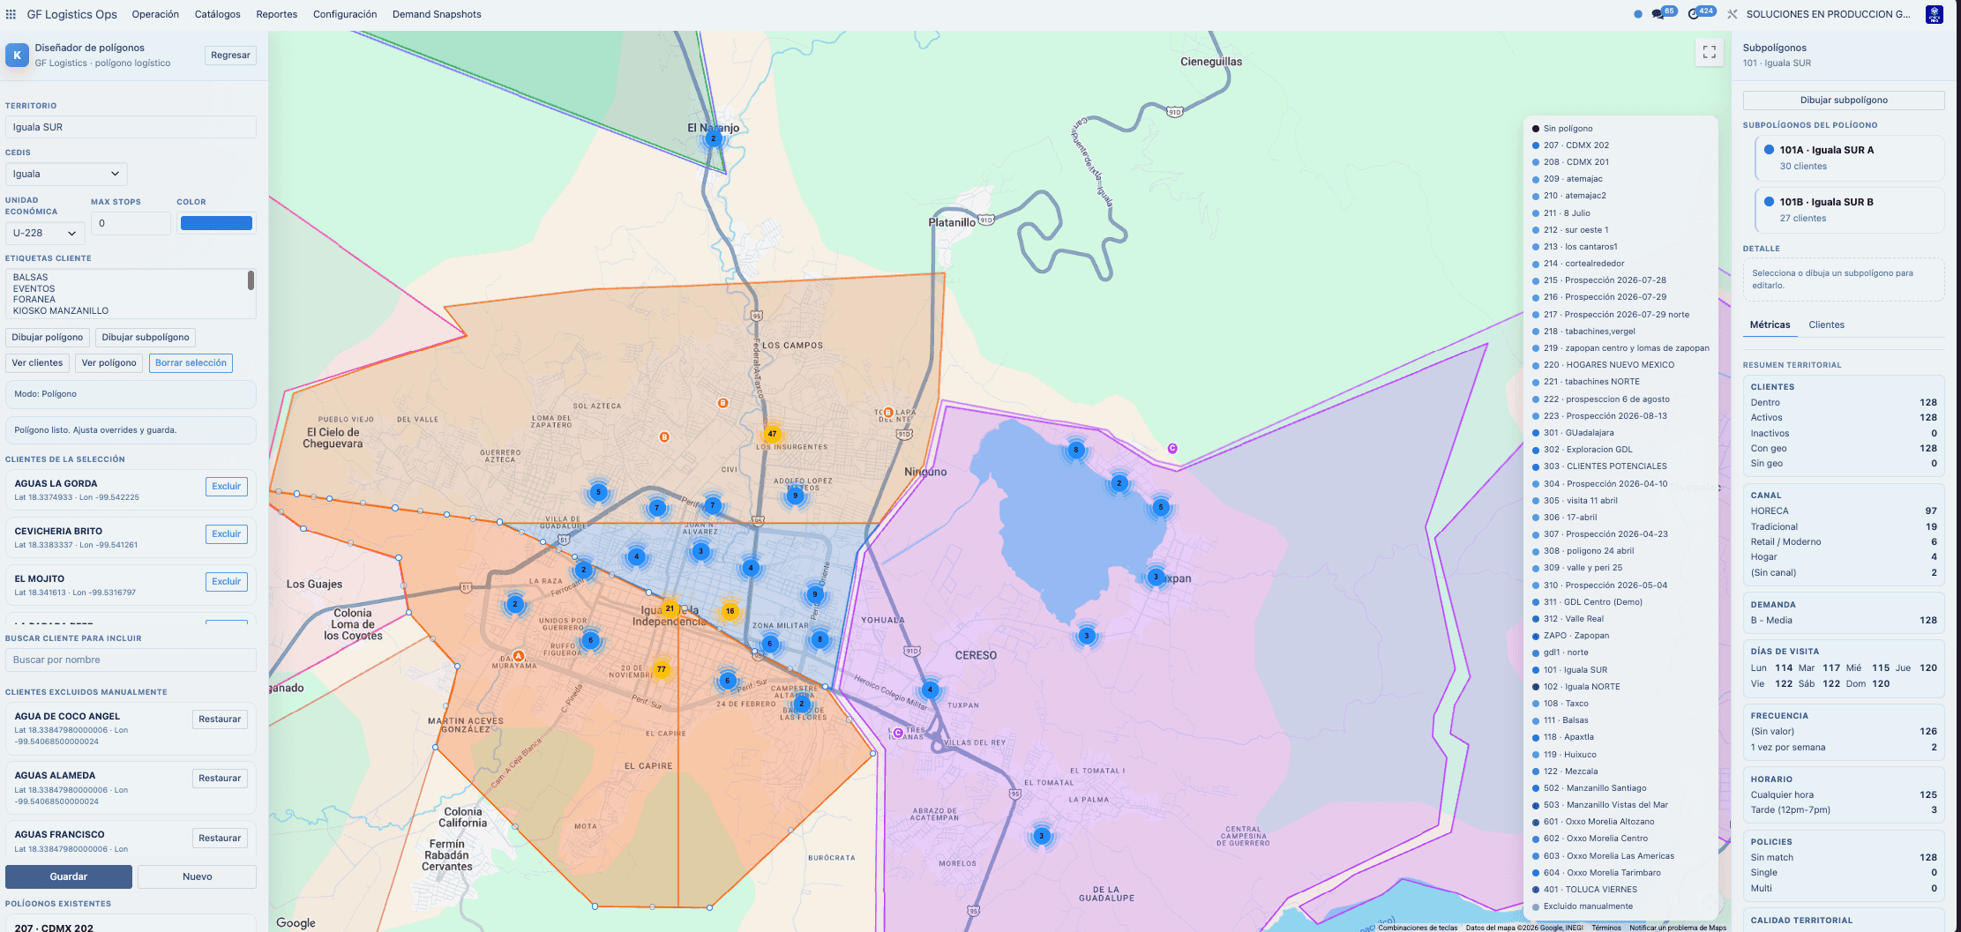Toggle fullscreen map view
The image size is (1961, 932).
tap(1709, 52)
